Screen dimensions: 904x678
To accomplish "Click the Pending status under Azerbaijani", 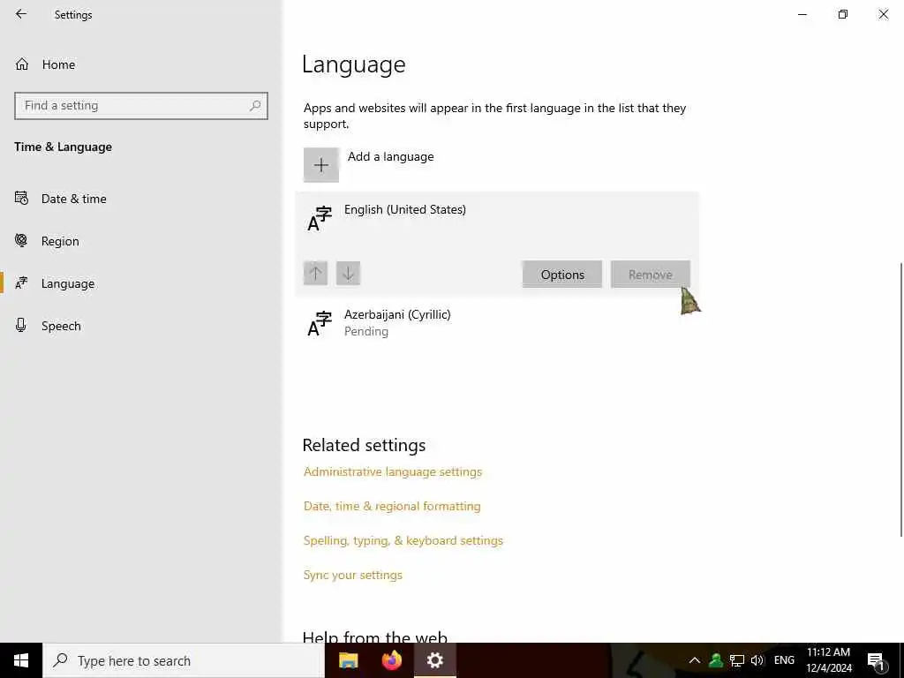I will [366, 332].
